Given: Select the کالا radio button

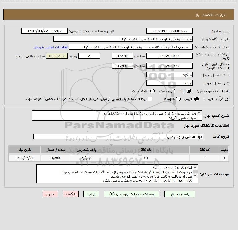Looking at the screenshot, I should (x=189, y=91).
